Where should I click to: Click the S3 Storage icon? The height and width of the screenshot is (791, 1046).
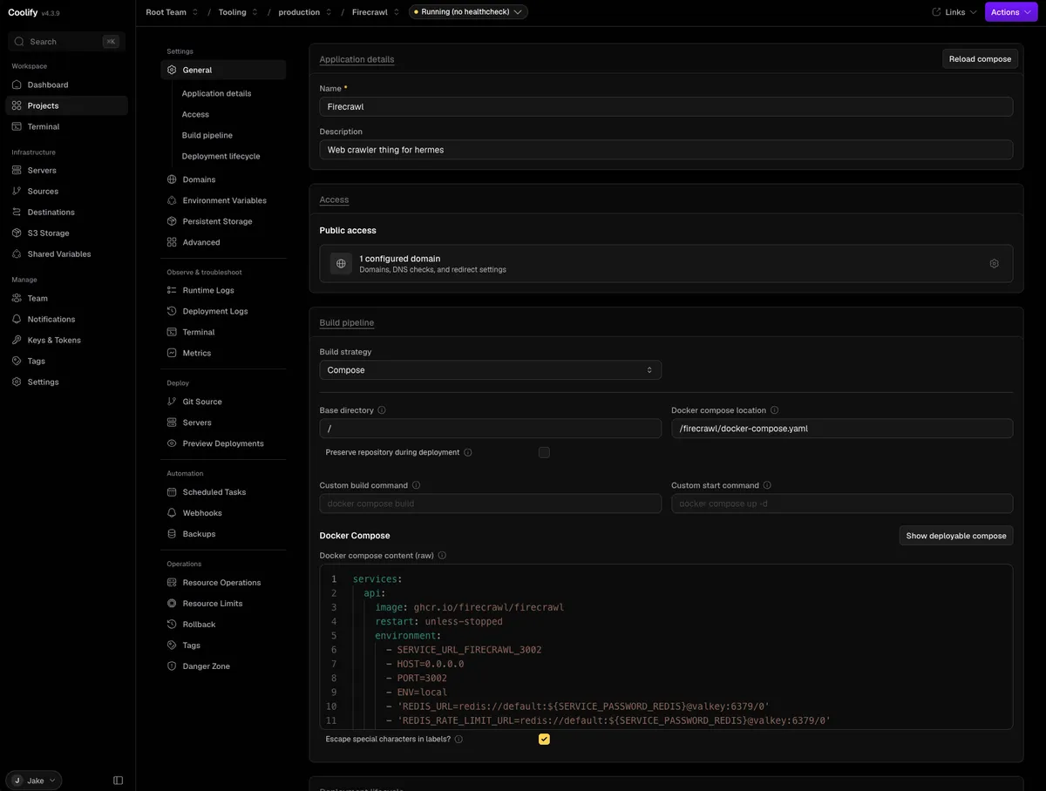pyautogui.click(x=17, y=233)
